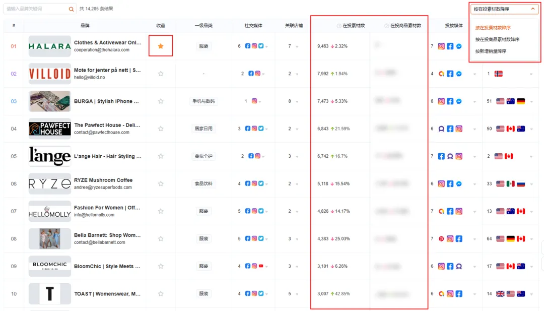The image size is (544, 311).
Task: Click Audience Network icon in Pawfect House row
Action: pyautogui.click(x=441, y=129)
